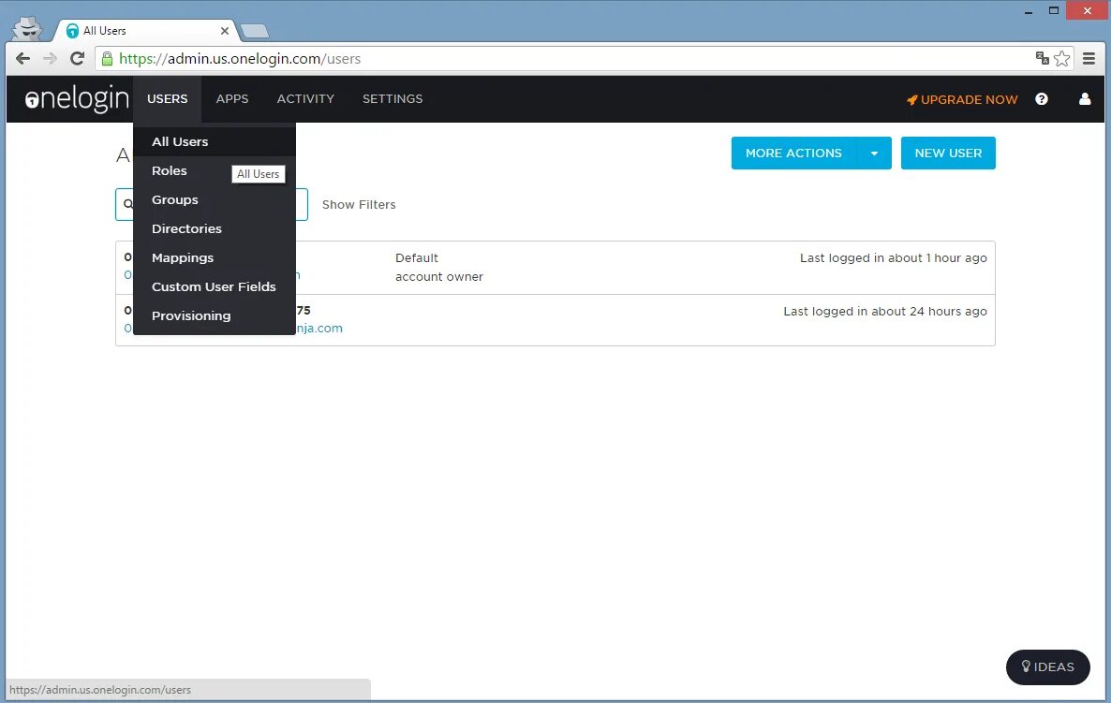Click the browser back arrow
The width and height of the screenshot is (1111, 703).
click(x=22, y=59)
